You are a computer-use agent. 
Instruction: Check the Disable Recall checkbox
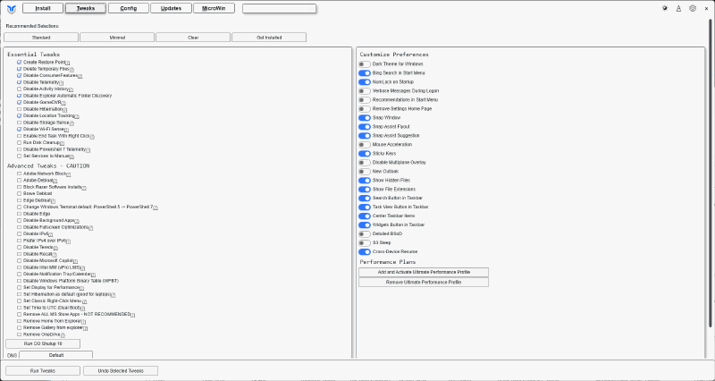tap(19, 254)
